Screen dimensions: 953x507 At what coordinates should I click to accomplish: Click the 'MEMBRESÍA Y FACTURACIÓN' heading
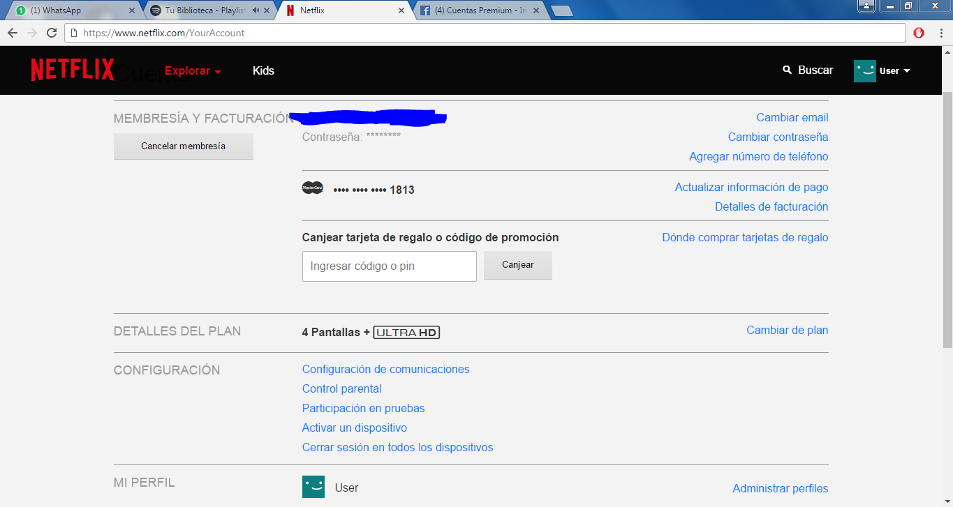point(204,119)
